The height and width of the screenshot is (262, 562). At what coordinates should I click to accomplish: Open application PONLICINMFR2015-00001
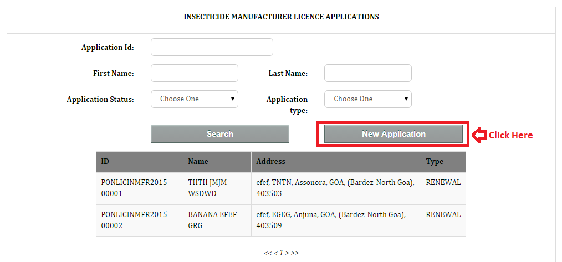tap(135, 188)
